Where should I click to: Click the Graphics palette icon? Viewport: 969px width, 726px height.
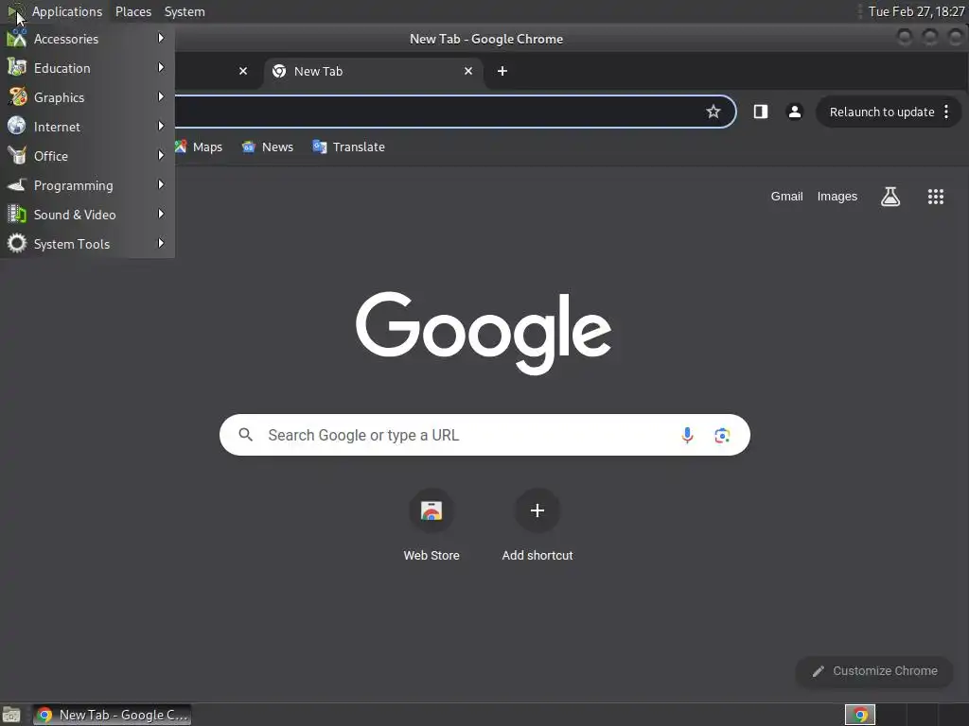pos(17,97)
